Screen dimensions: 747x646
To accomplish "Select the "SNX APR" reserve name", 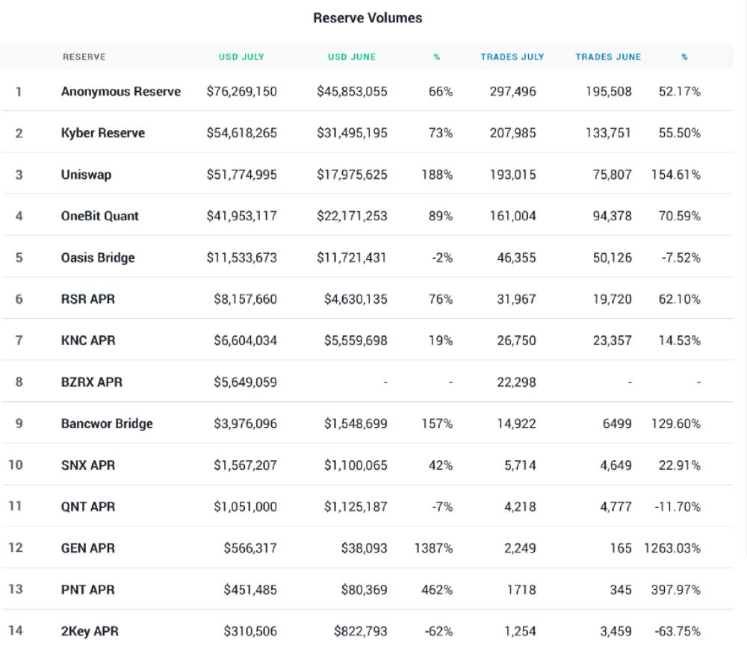I will point(88,465).
